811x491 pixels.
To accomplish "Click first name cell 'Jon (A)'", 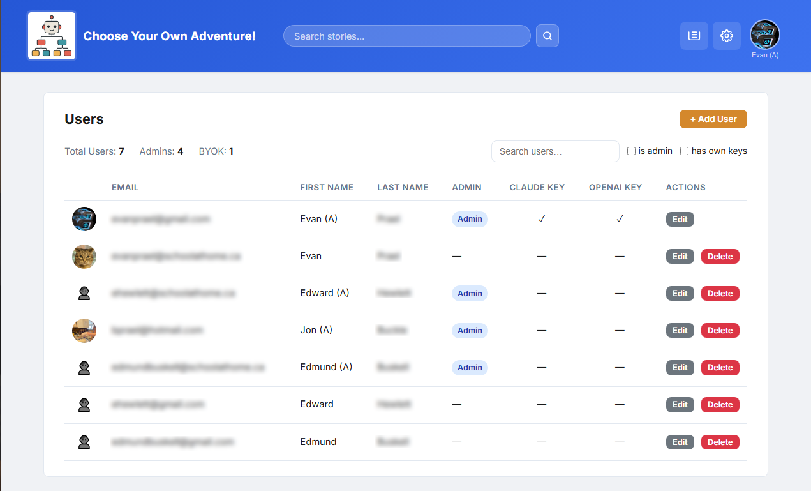I will point(316,330).
